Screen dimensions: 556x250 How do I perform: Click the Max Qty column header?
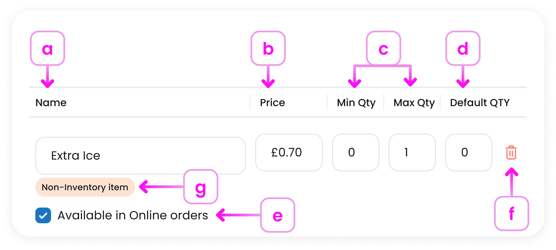click(x=414, y=102)
